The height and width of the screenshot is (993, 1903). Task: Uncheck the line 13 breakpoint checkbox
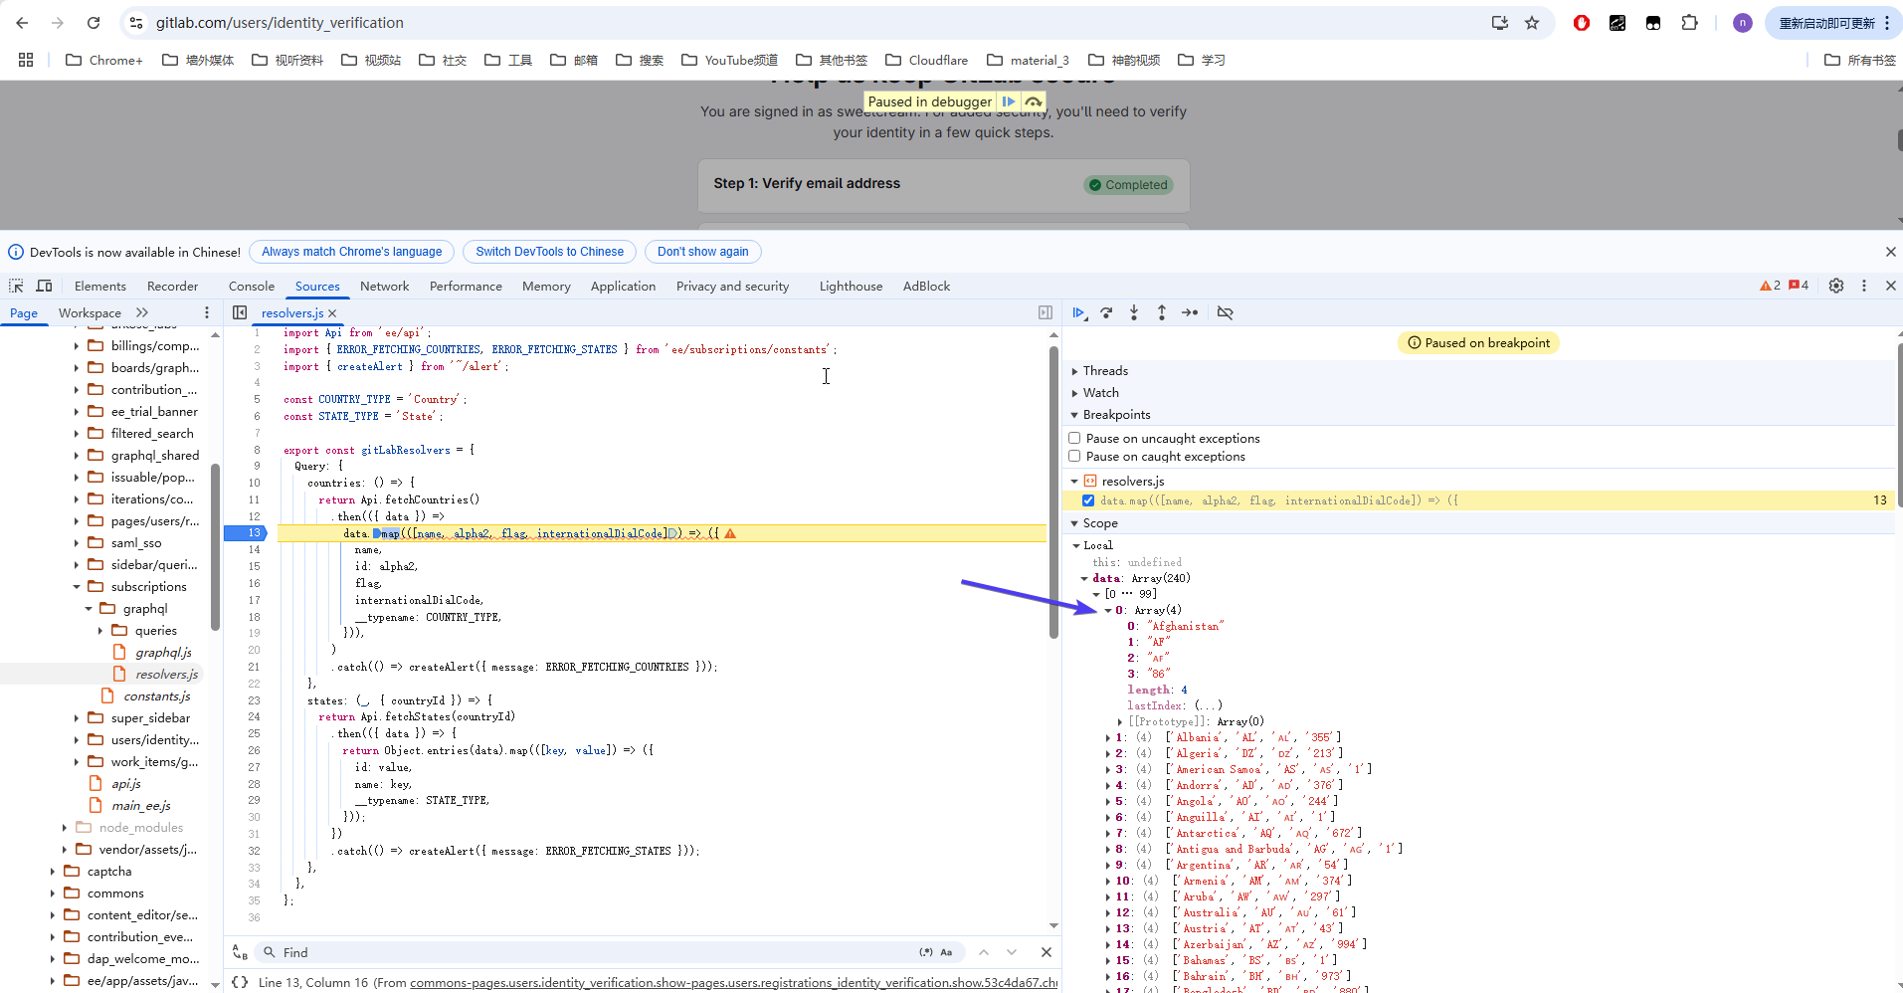(1088, 500)
